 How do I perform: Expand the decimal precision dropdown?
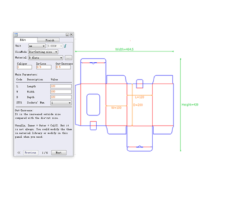point(55,46)
